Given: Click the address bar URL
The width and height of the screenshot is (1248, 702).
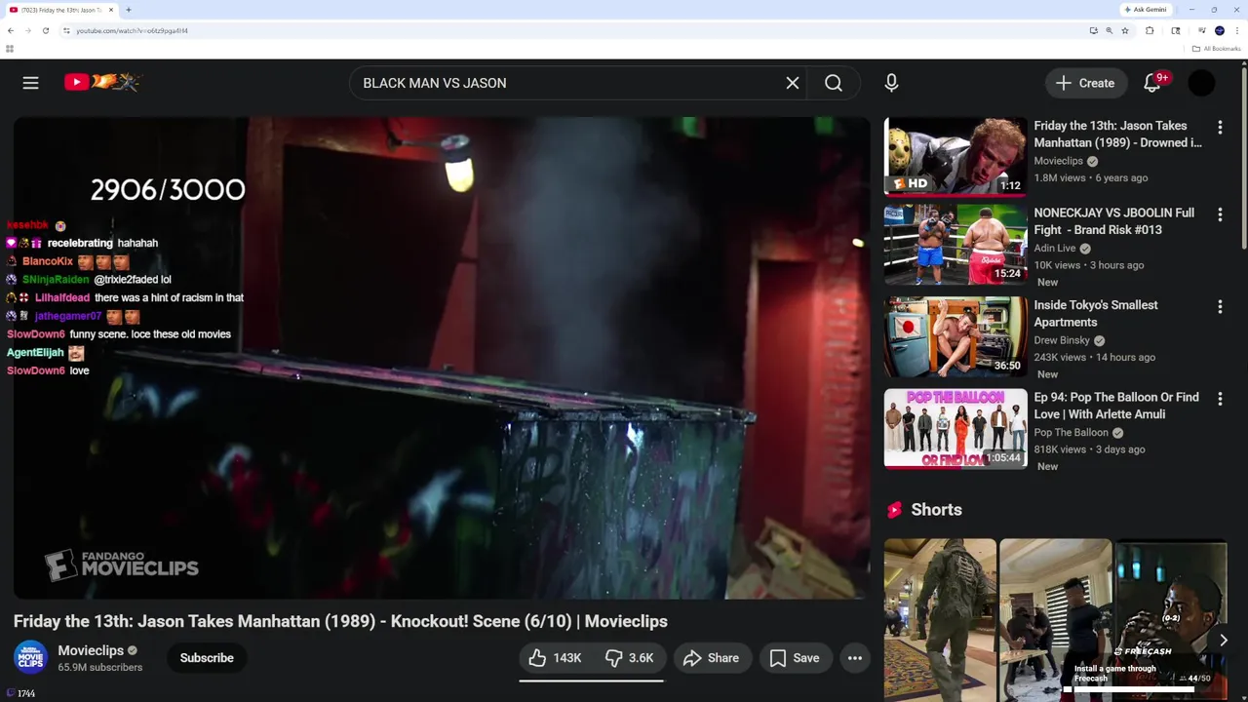Looking at the screenshot, I should click(132, 30).
